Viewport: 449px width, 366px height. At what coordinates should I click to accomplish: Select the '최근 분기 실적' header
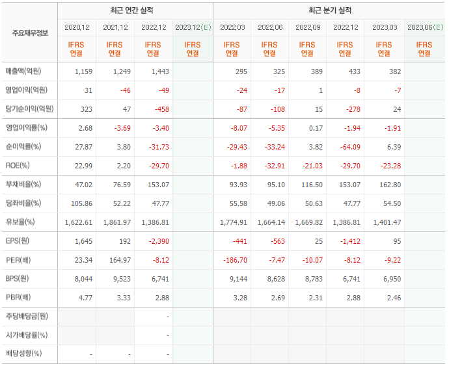point(329,10)
